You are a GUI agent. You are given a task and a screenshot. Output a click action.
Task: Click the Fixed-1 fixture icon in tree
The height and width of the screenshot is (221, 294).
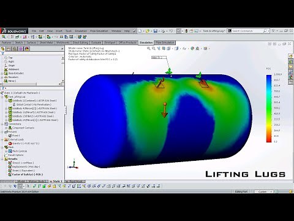click(x=10, y=136)
